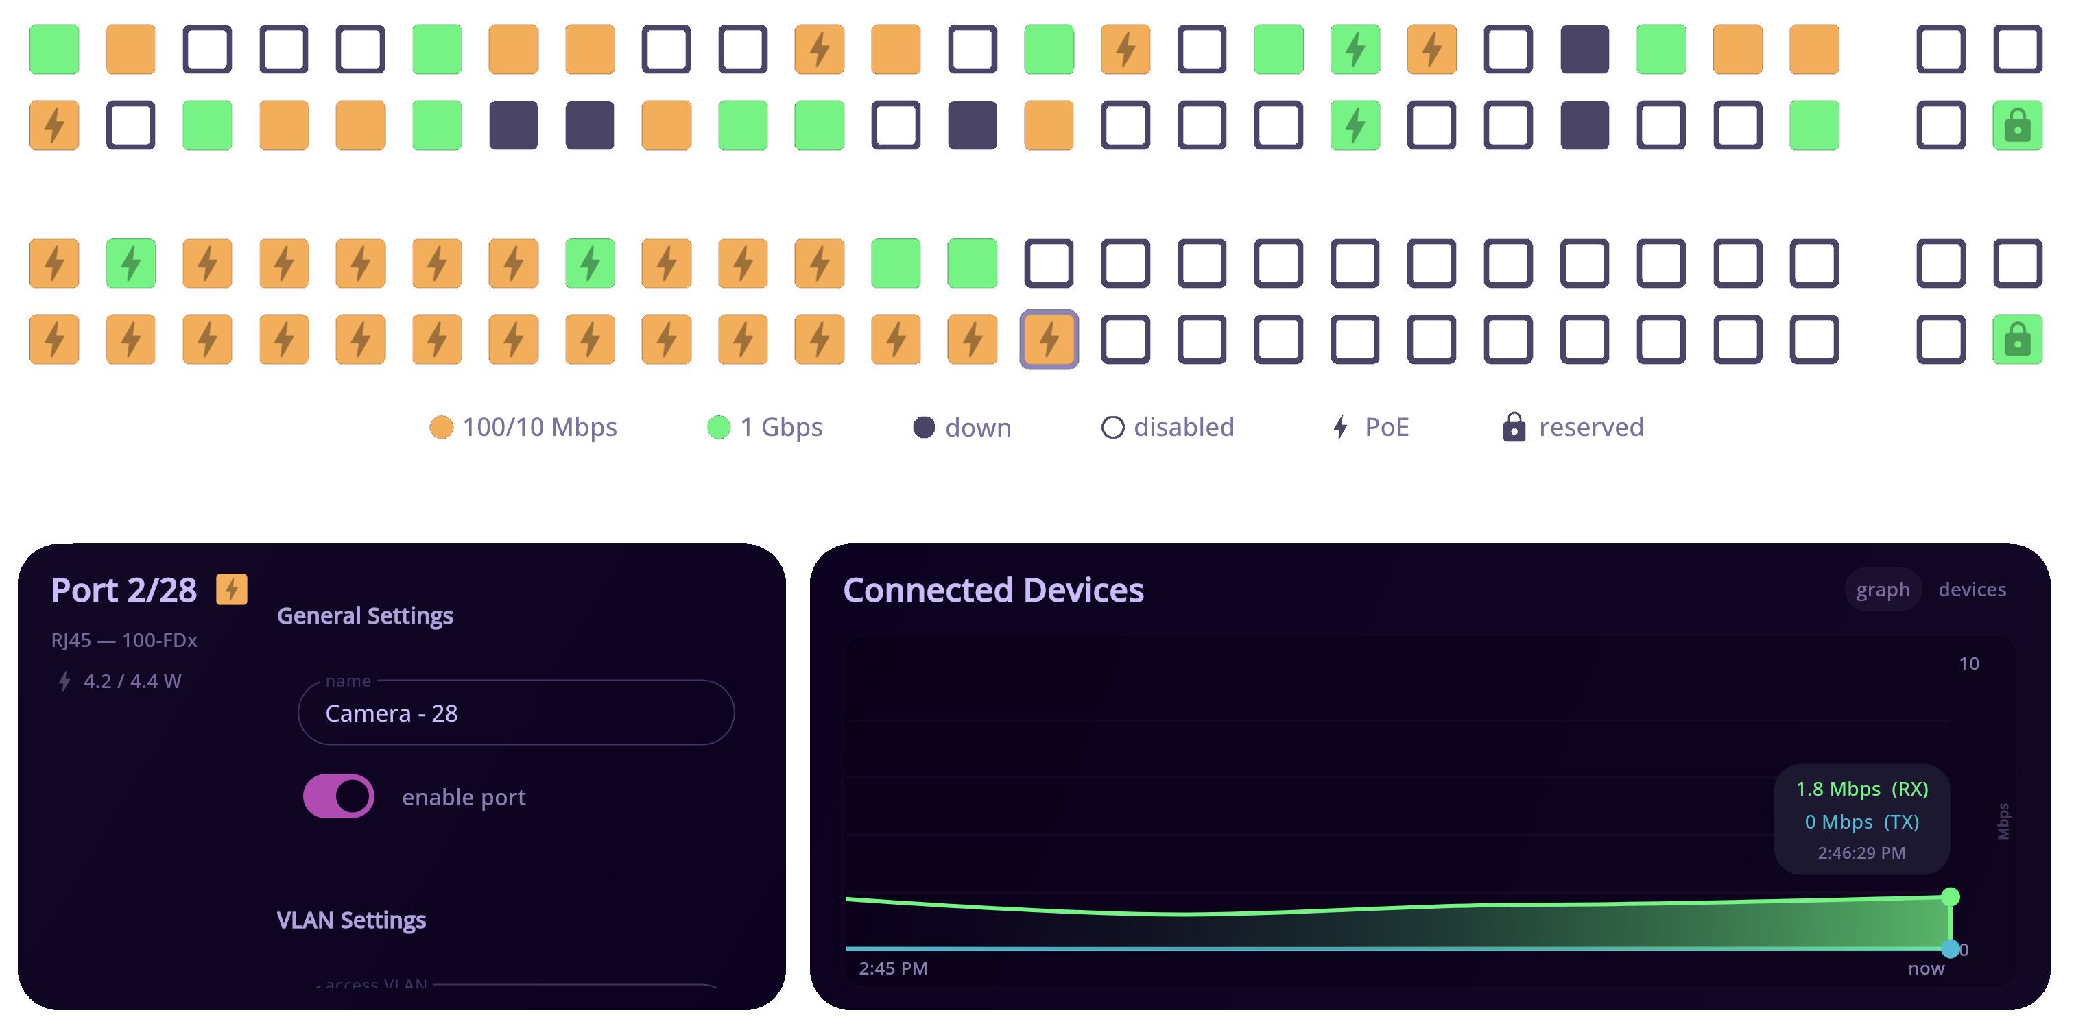This screenshot has width=2074, height=1028.
Task: Select the currently highlighted PoE port 2/28
Action: tap(1048, 339)
